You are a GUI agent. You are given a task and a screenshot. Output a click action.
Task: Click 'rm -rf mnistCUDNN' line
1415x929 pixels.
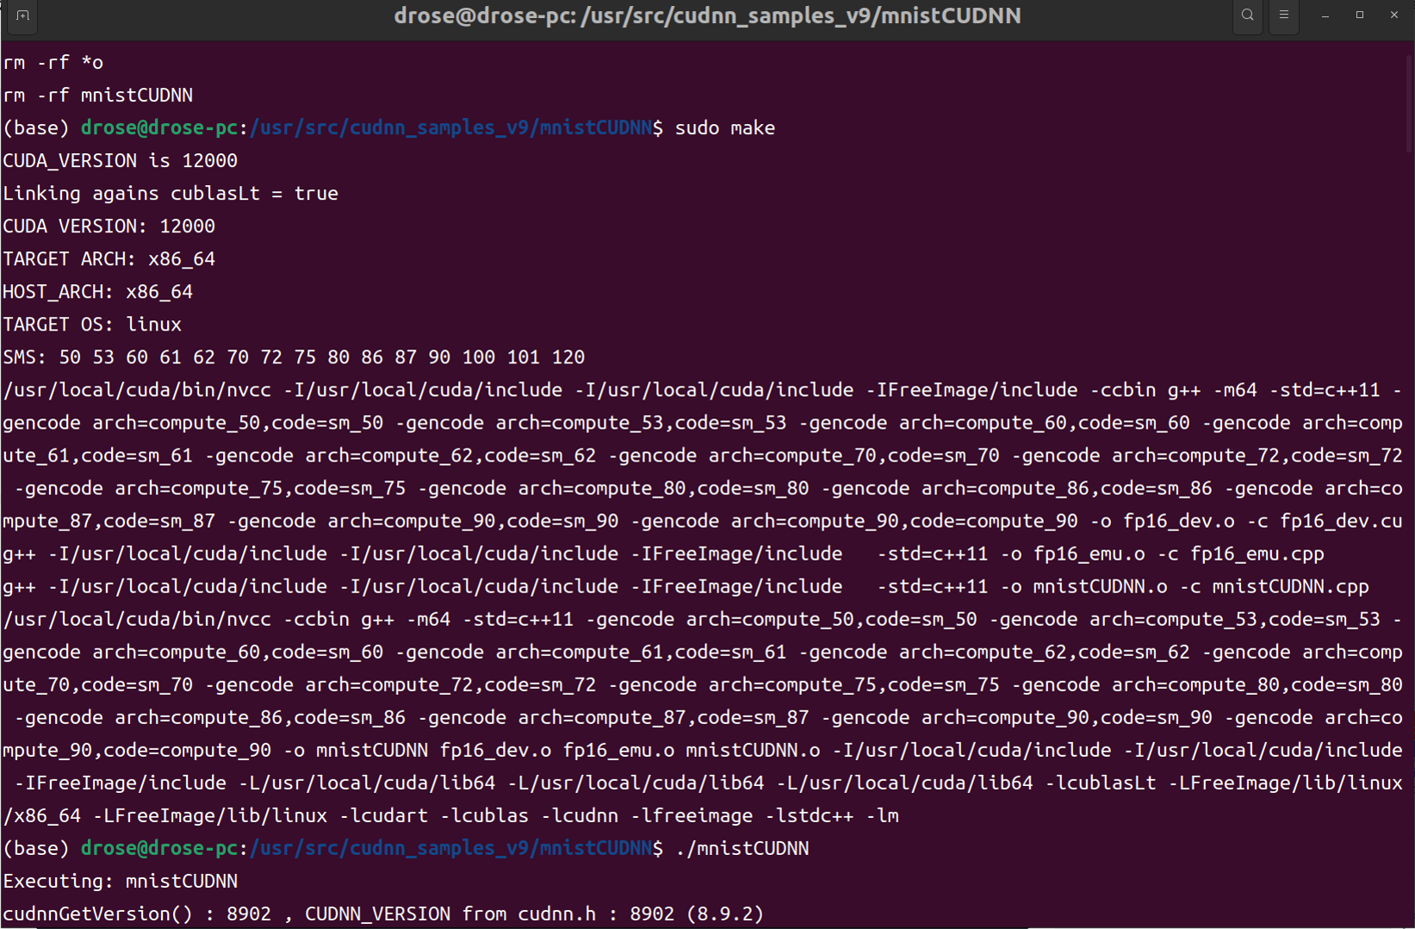pyautogui.click(x=98, y=96)
